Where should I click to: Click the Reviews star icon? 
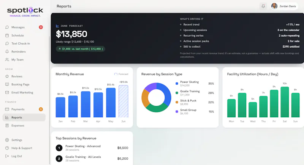coord(7,76)
